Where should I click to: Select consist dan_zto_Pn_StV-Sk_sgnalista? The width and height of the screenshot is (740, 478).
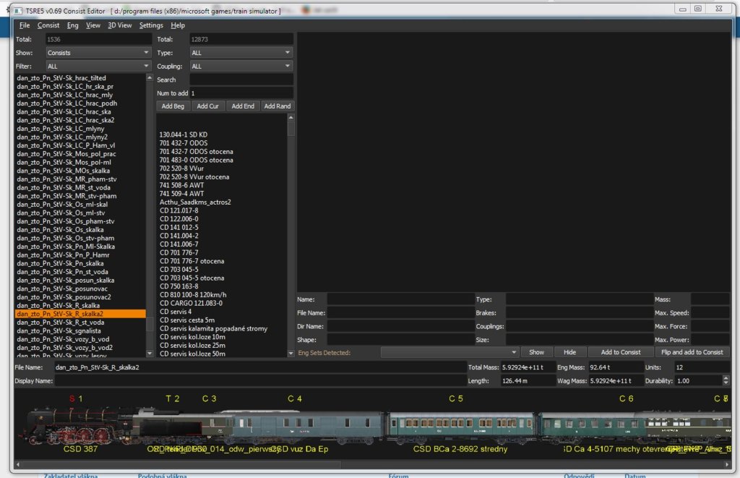[x=59, y=331]
